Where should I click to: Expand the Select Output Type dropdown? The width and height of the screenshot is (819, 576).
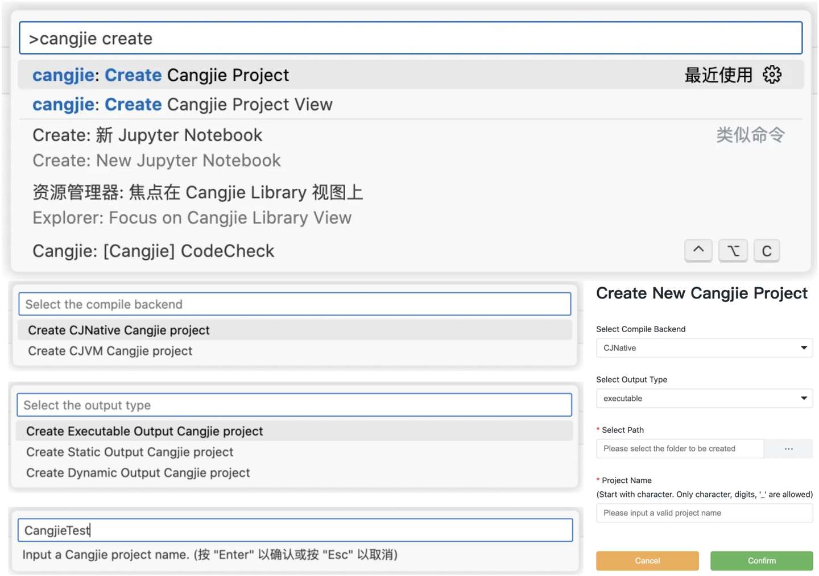tap(704, 399)
